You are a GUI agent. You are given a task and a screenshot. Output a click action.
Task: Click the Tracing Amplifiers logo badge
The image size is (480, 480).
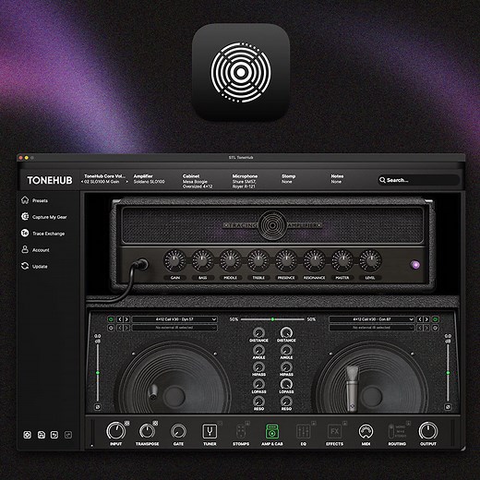[272, 225]
